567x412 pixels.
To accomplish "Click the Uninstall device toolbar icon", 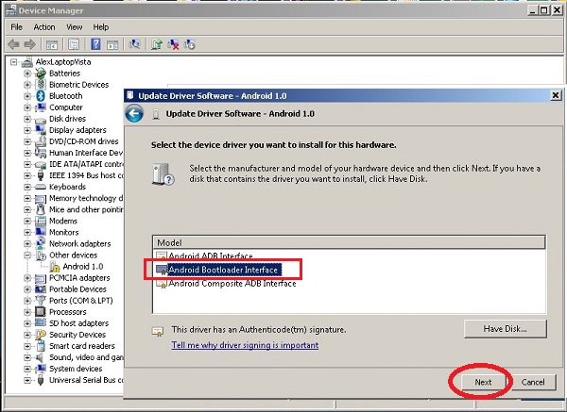I will 173,44.
